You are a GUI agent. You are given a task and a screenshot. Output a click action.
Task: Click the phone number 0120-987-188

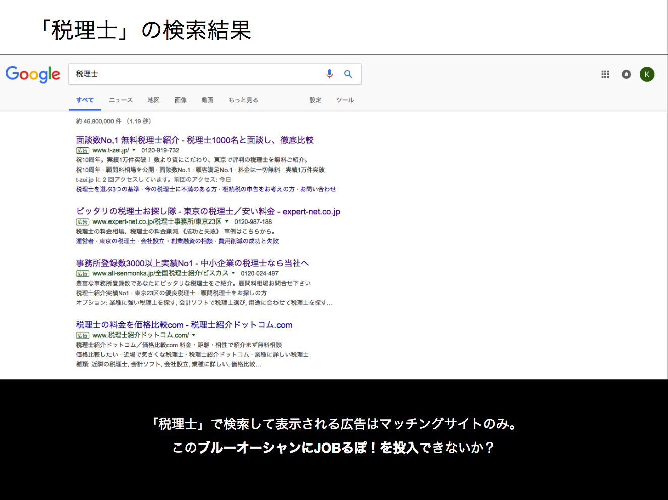tap(253, 221)
